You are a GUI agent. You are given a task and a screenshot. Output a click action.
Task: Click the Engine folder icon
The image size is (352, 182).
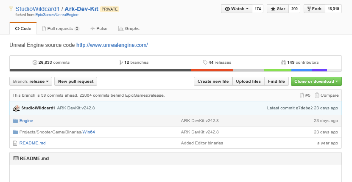[15, 121]
